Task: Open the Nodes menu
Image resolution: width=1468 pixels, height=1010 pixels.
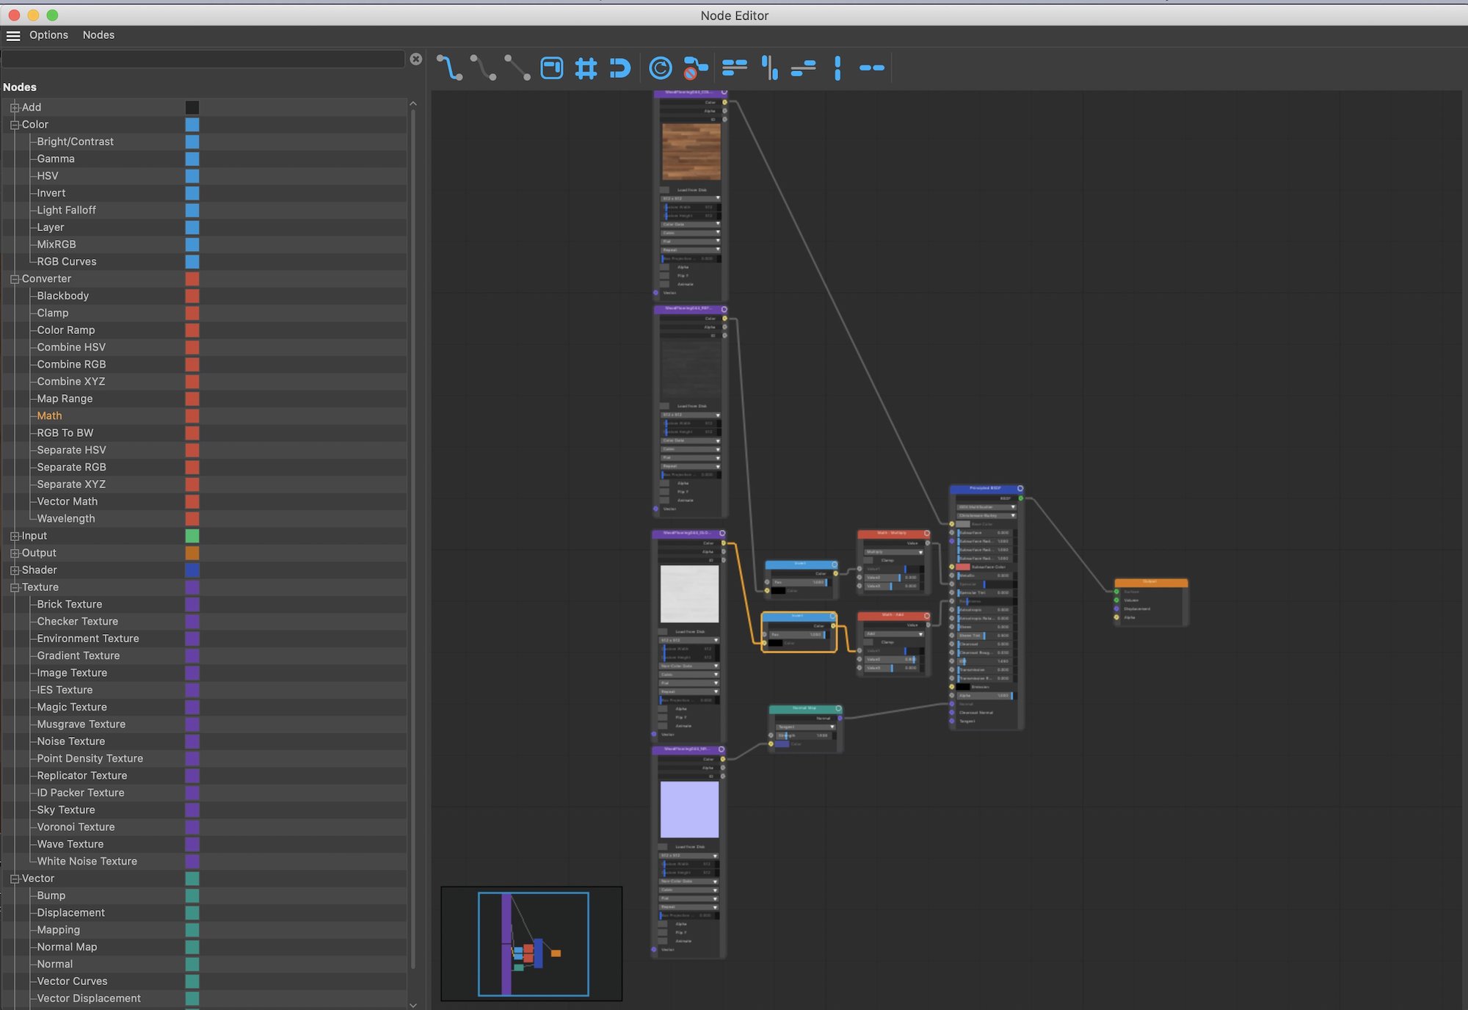Action: [x=98, y=34]
